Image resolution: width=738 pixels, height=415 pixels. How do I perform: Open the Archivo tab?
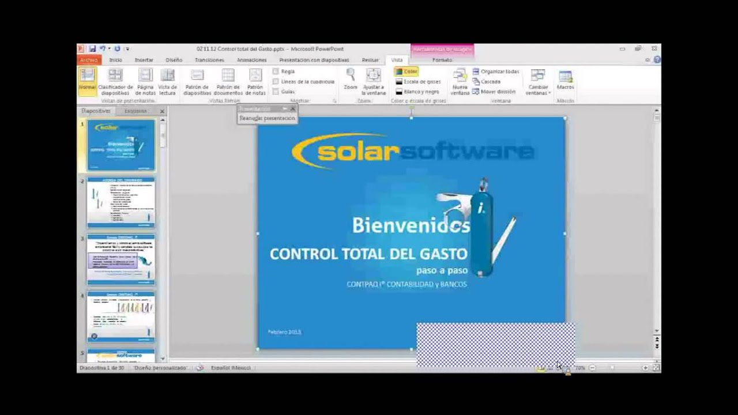click(89, 60)
